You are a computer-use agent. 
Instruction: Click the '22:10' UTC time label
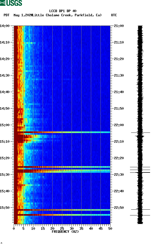(119, 142)
